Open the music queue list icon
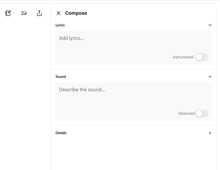The height and width of the screenshot is (170, 220). coord(24,13)
